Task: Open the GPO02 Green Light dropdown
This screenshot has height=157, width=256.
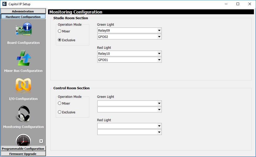Action: [x=130, y=37]
